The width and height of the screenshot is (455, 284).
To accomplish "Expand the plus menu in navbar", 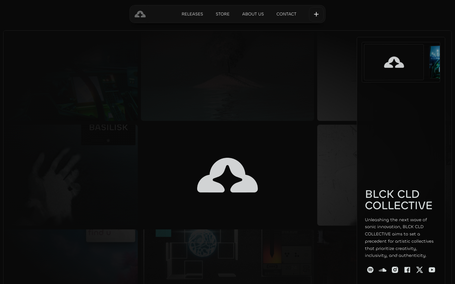I will click(316, 14).
